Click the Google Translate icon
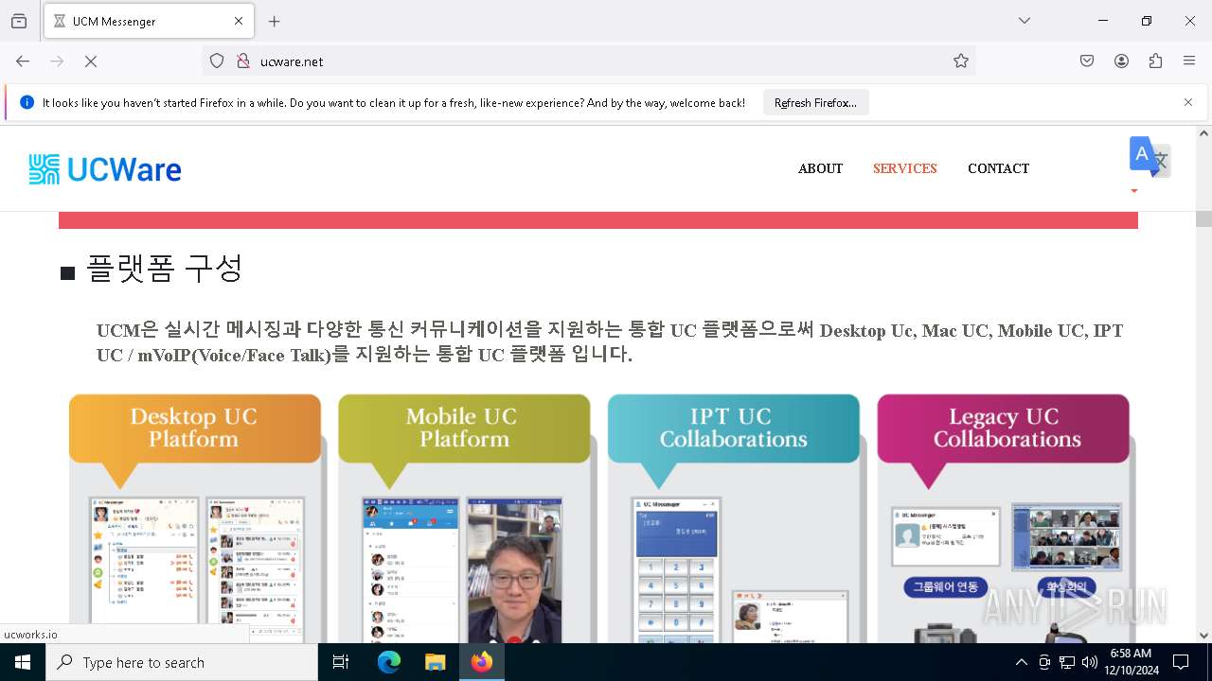The height and width of the screenshot is (681, 1212). (x=1150, y=157)
